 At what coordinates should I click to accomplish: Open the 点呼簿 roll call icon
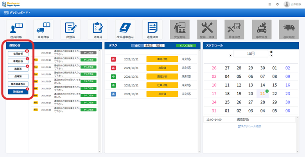[98, 29]
